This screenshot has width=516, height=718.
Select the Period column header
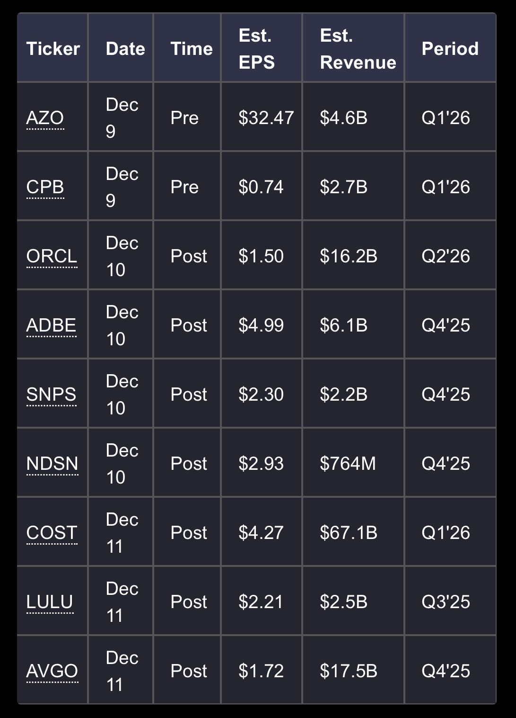coord(450,48)
